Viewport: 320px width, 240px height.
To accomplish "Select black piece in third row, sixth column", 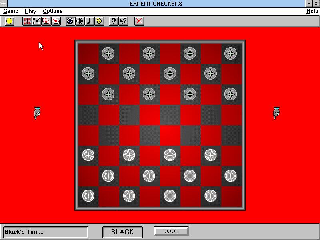I will (190, 94).
